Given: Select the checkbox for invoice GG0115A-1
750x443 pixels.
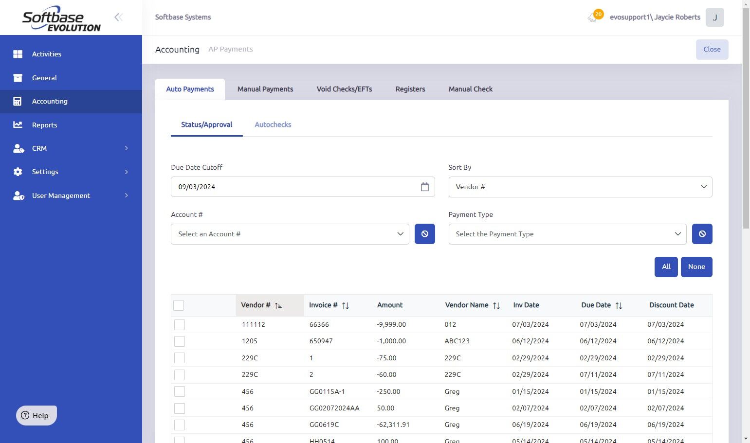Looking at the screenshot, I should coord(180,391).
